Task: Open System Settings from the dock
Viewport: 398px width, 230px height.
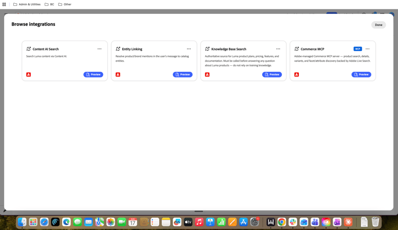Action: coord(255,222)
